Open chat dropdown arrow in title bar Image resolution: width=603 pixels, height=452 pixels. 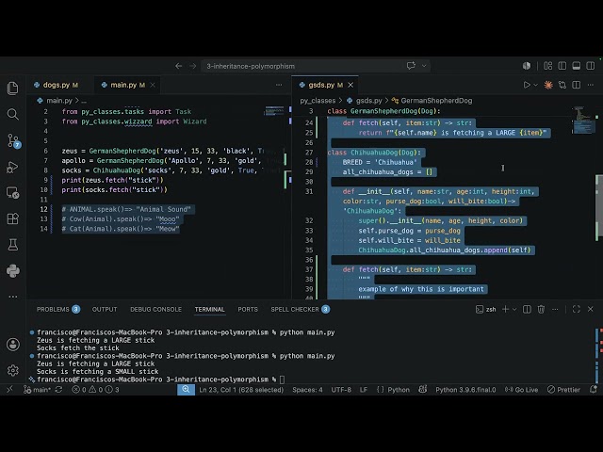pyautogui.click(x=424, y=66)
